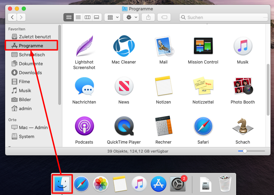This screenshot has width=274, height=195.
Task: Select the Schach chess app
Action: [x=243, y=126]
